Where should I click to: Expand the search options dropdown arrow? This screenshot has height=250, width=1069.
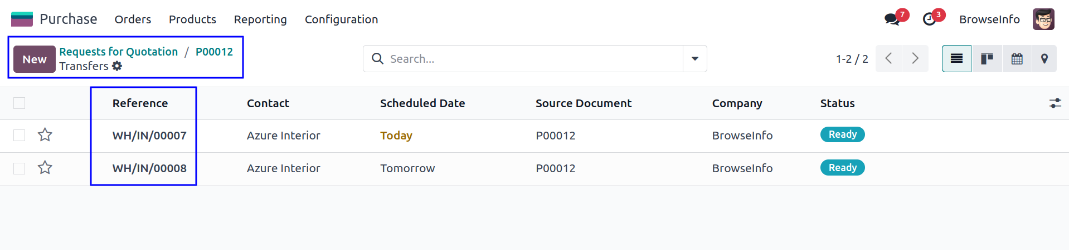[x=695, y=58]
